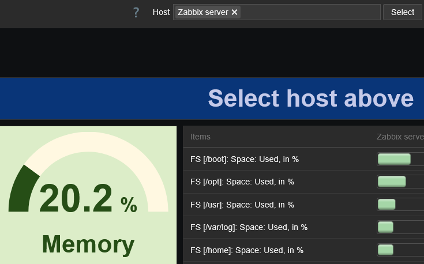Click the /opt usage bar indicator
The width and height of the screenshot is (424, 264).
pos(392,182)
